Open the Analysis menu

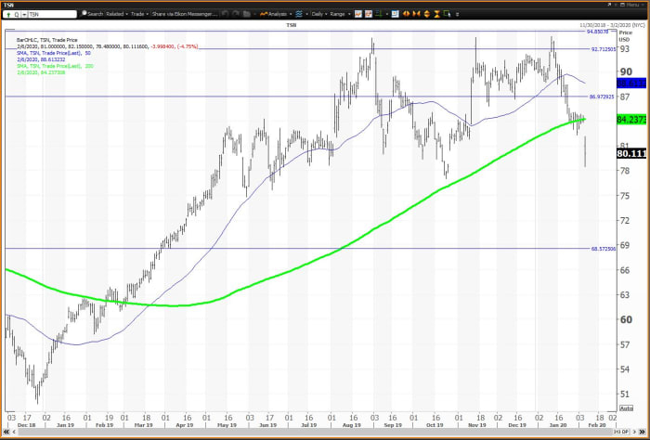(276, 14)
